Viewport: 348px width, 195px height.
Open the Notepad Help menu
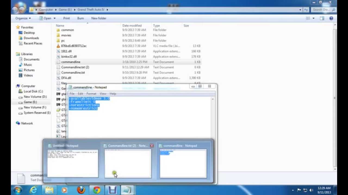pos(113,93)
